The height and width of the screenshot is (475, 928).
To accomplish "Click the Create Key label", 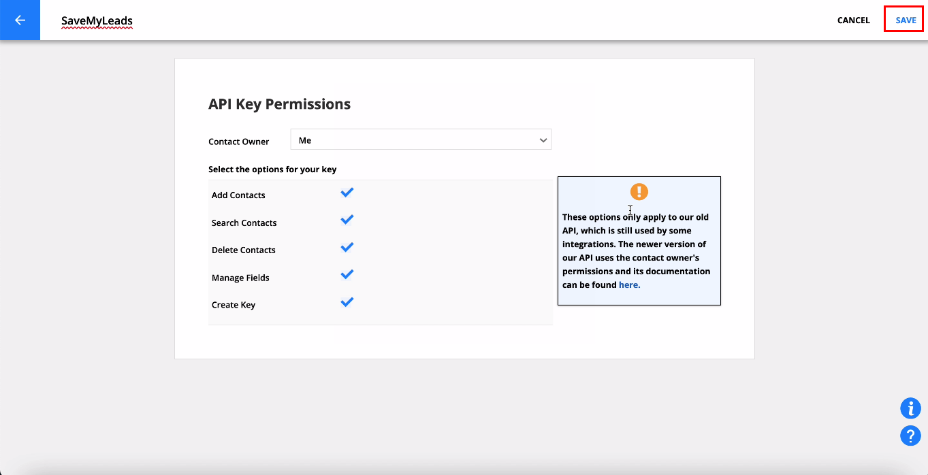I will 234,305.
